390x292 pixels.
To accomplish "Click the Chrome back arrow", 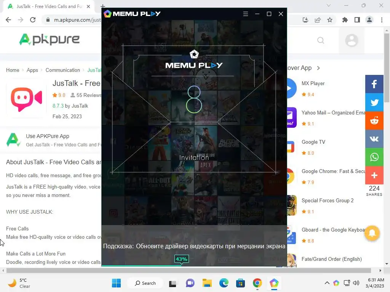I will pos(8,20).
